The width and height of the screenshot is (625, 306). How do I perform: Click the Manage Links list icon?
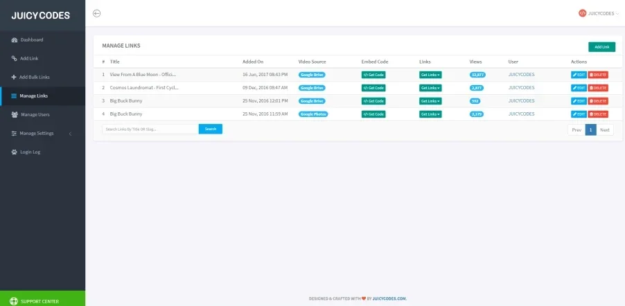pos(14,96)
